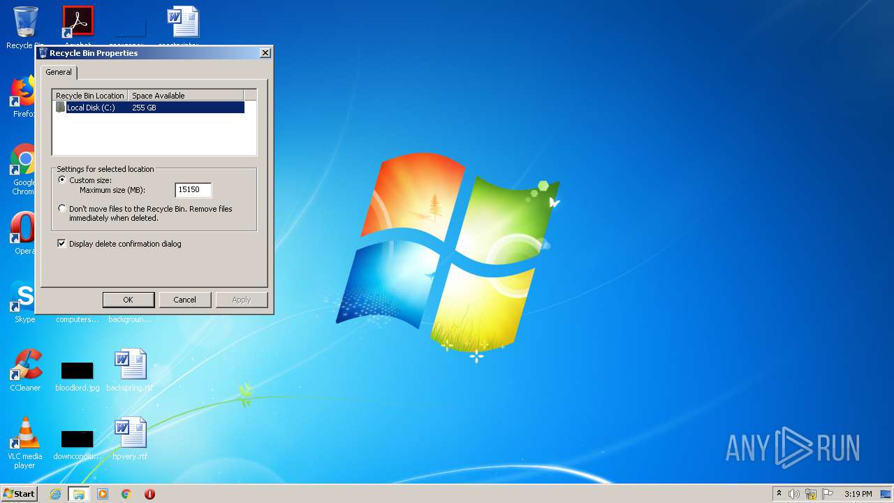Close the Recycle Bin Properties dialog
Viewport: 894px width, 503px height.
click(265, 53)
